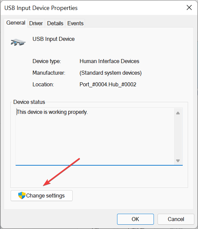Click the scroll down arrow in Device status
This screenshot has width=198, height=229.
[178, 161]
